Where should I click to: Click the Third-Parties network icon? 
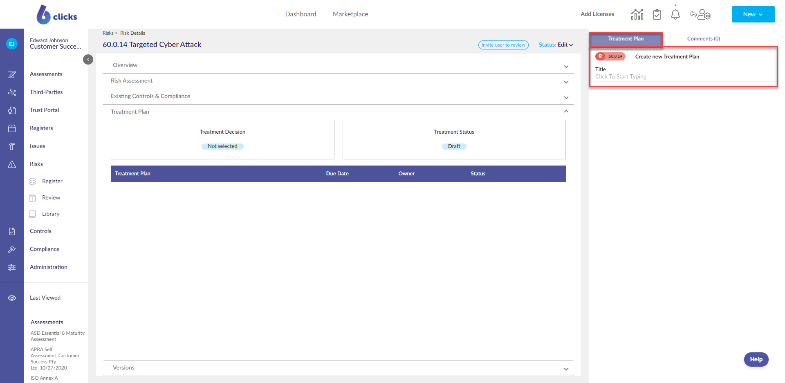(x=12, y=92)
